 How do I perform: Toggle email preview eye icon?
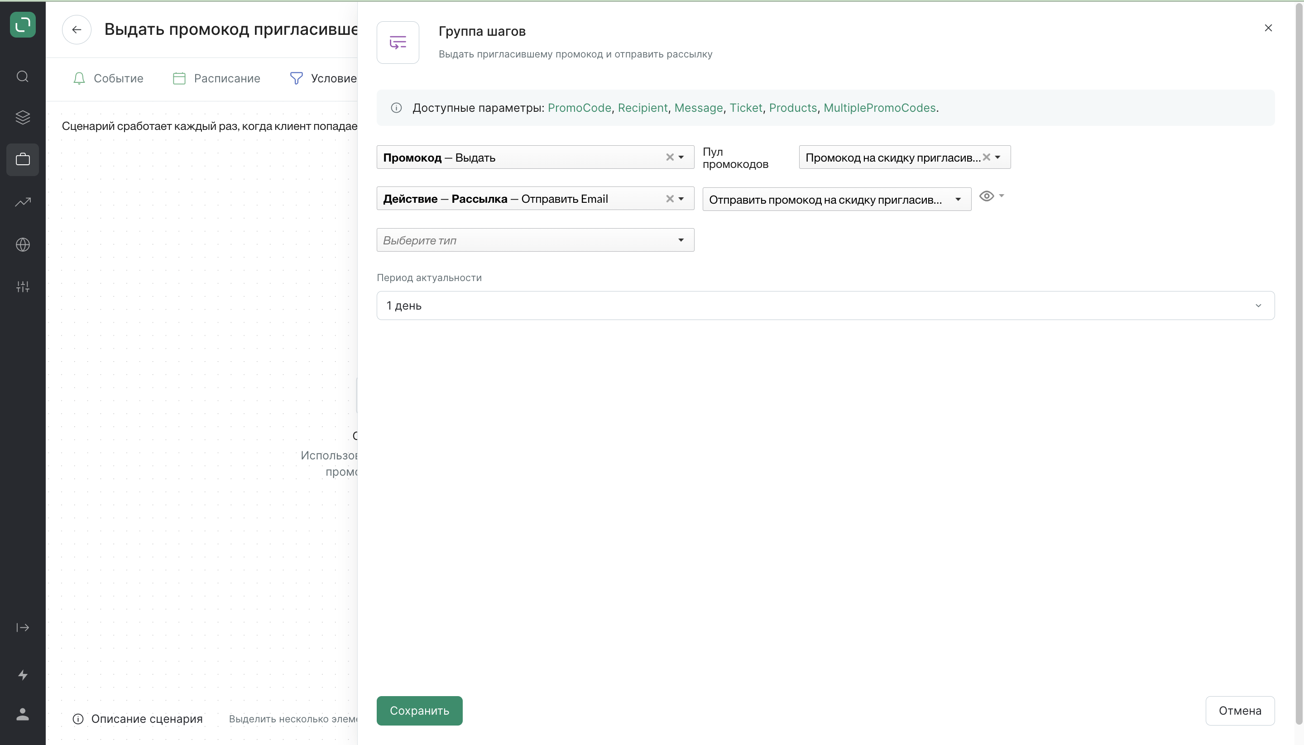click(x=986, y=196)
